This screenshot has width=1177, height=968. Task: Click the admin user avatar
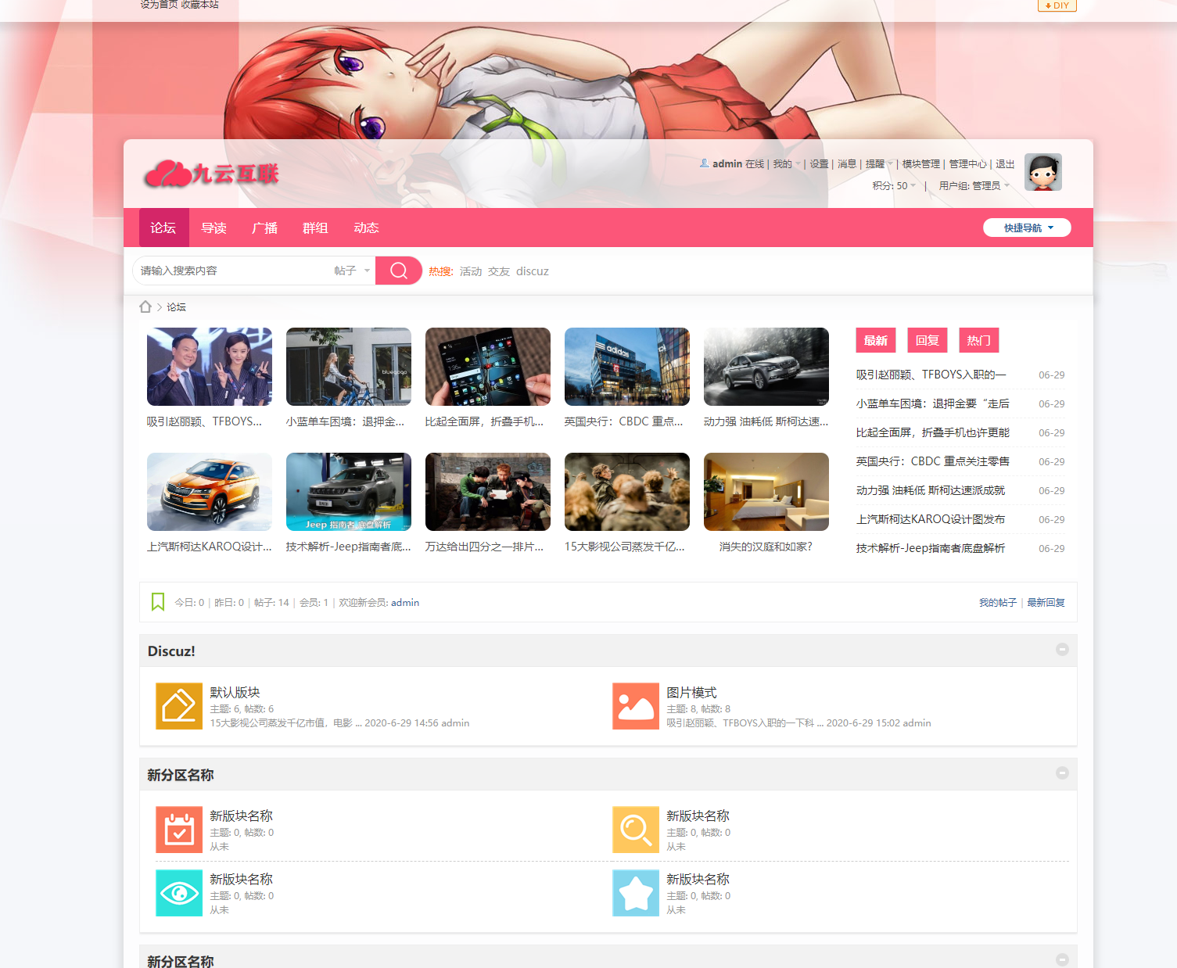1042,172
